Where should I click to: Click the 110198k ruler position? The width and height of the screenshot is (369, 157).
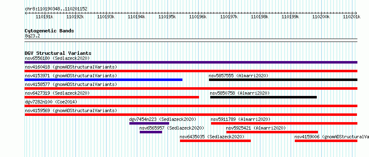pos(260,17)
